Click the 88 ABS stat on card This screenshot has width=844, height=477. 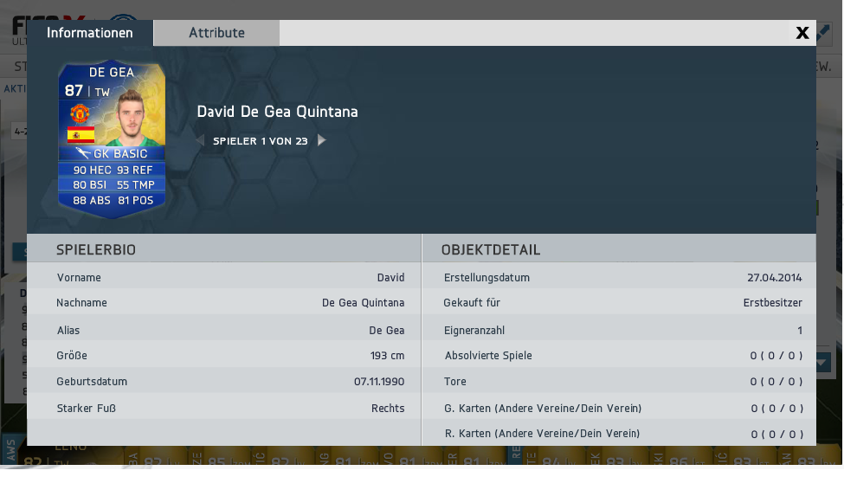[92, 200]
